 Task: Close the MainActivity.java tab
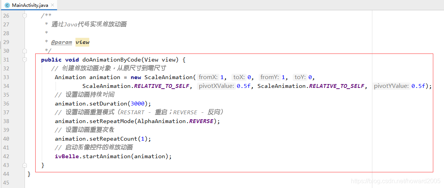pos(52,5)
